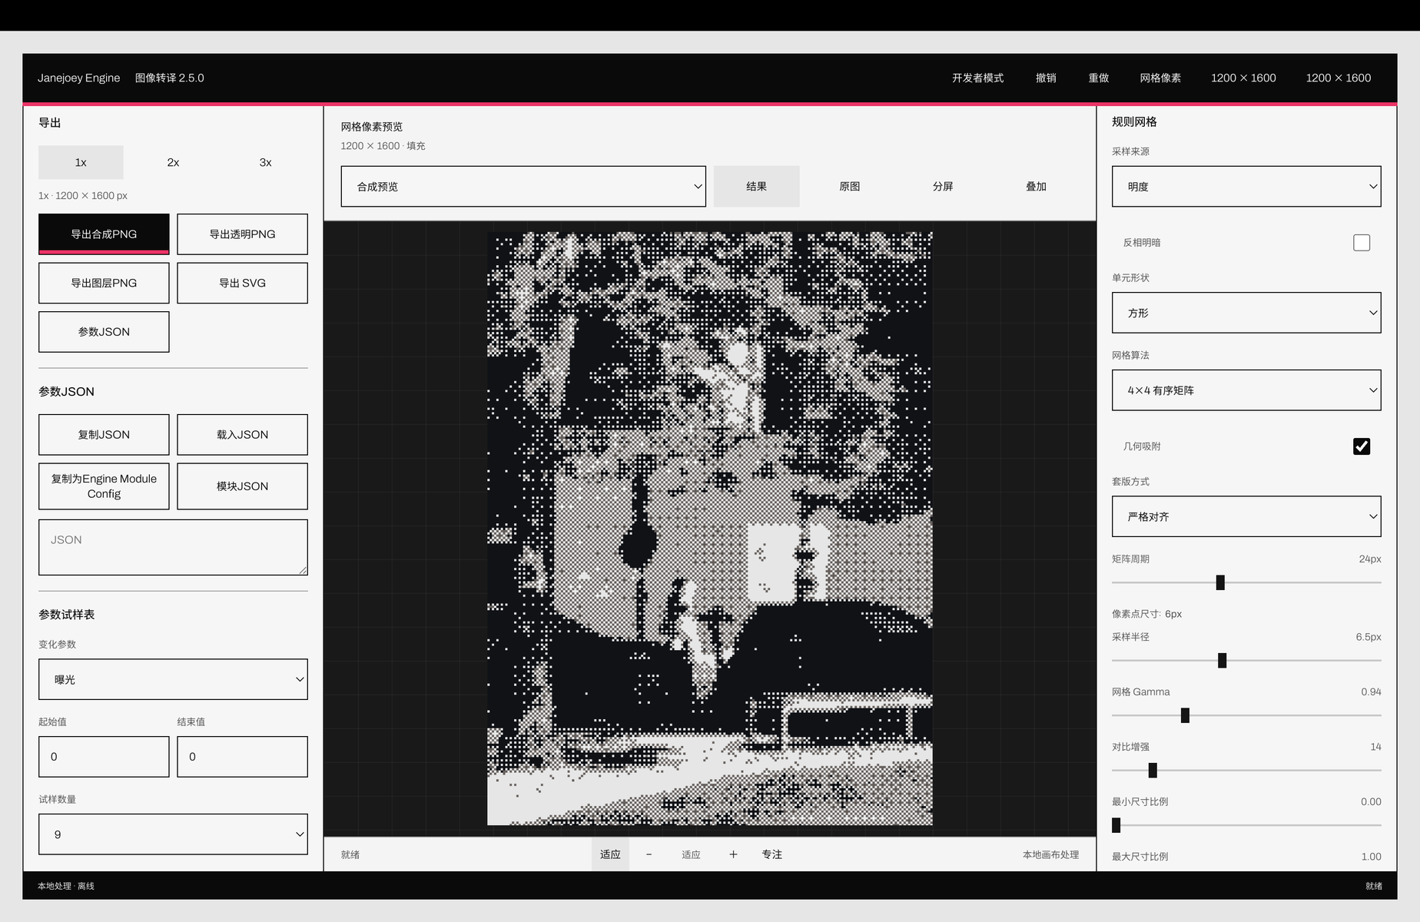1420x922 pixels.
Task: Click the plus zoom-in button
Action: pyautogui.click(x=733, y=854)
